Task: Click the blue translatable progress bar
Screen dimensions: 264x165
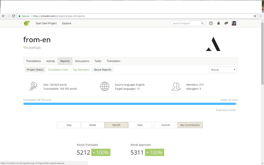Action: (129, 104)
